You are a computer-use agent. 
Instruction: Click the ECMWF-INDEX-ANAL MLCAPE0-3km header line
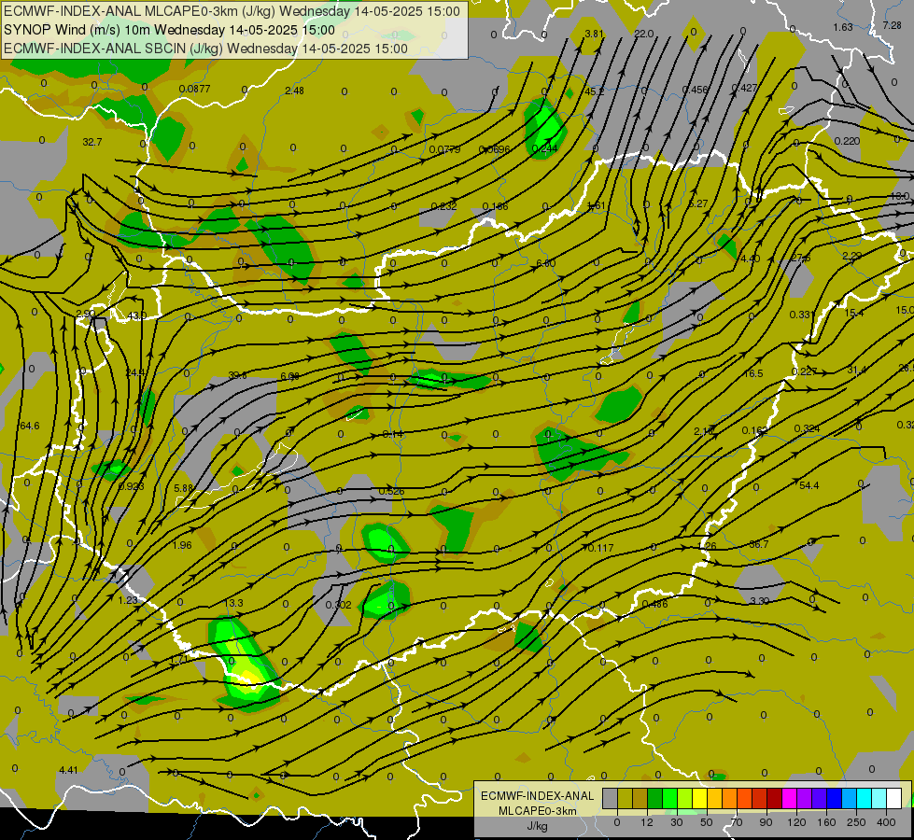(x=232, y=11)
